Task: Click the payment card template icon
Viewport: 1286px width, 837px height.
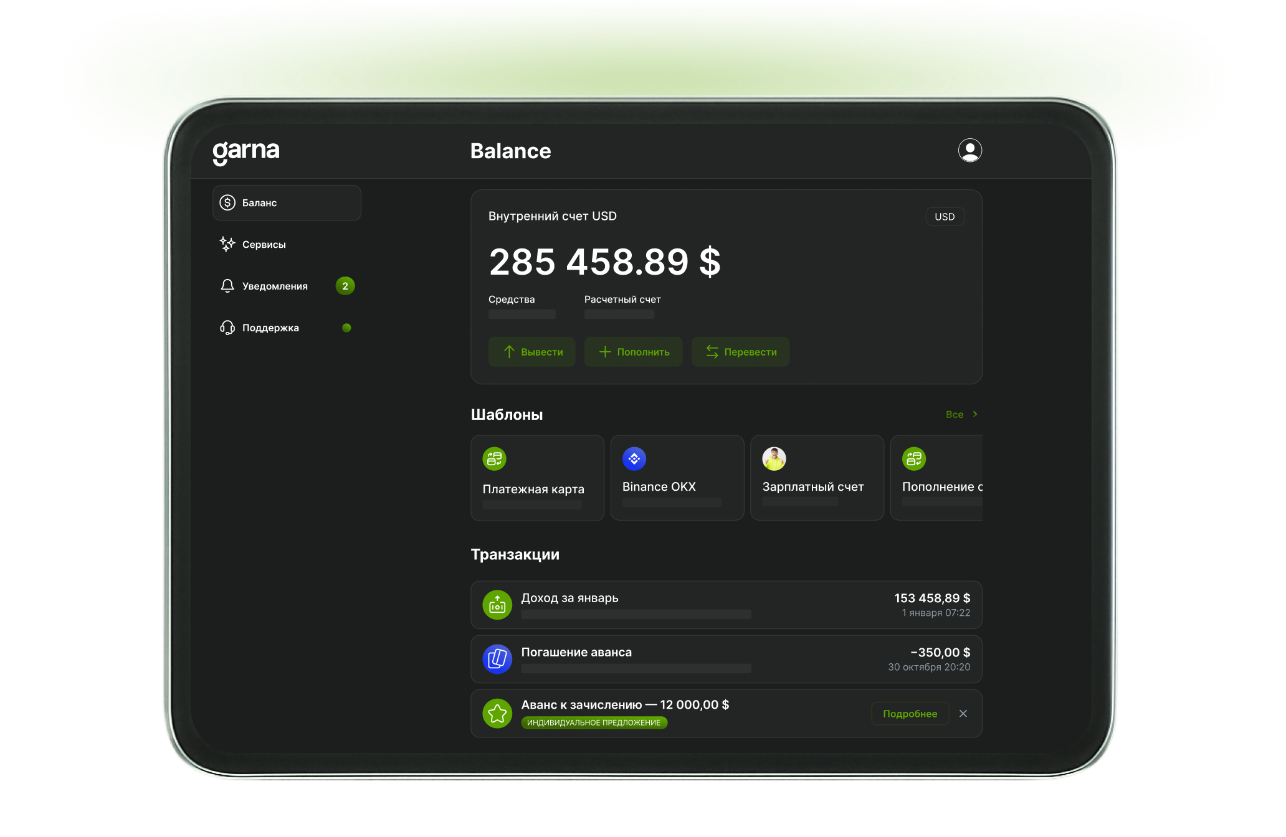Action: [494, 459]
